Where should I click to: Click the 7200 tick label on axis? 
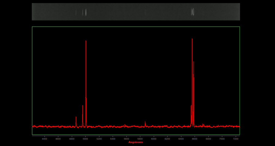point(236,139)
